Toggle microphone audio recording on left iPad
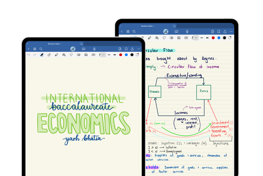Image resolution: width=263 pixels, height=176 pixels. [x=95, y=49]
